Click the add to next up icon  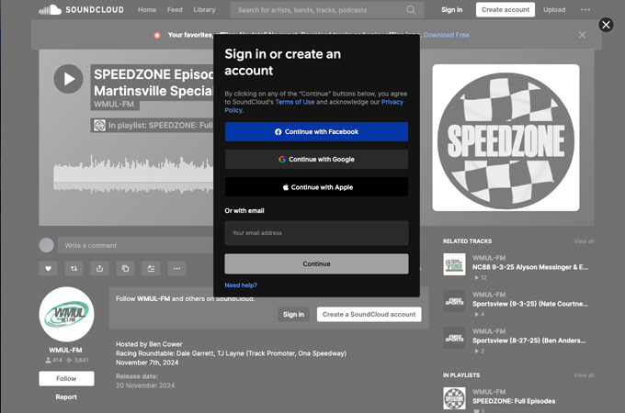(x=151, y=269)
